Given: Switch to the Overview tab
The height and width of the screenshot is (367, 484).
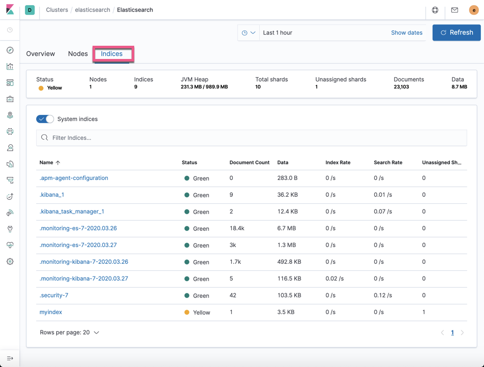Looking at the screenshot, I should click(41, 54).
